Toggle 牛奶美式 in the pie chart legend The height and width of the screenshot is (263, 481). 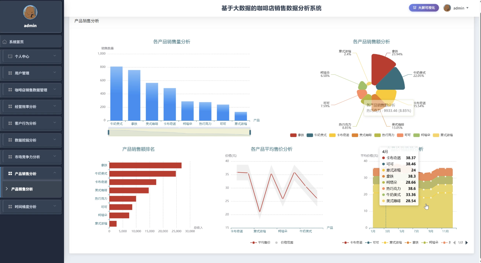[317, 135]
